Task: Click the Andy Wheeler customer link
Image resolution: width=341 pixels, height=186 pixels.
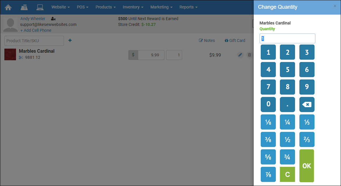Action: pos(33,19)
